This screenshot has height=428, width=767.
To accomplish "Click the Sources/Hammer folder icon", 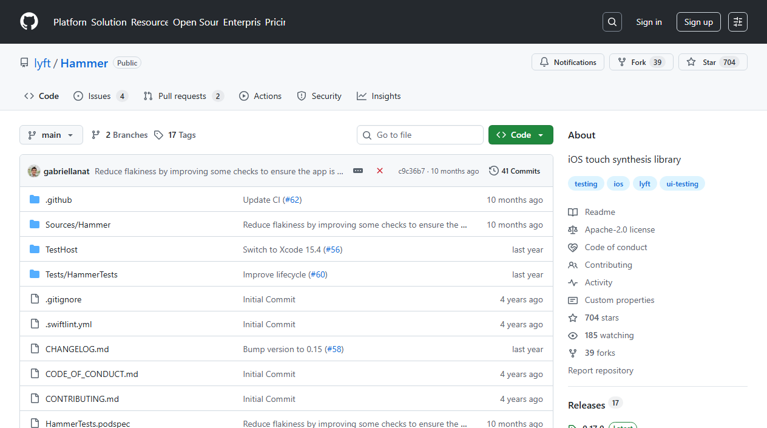I will 35,225.
